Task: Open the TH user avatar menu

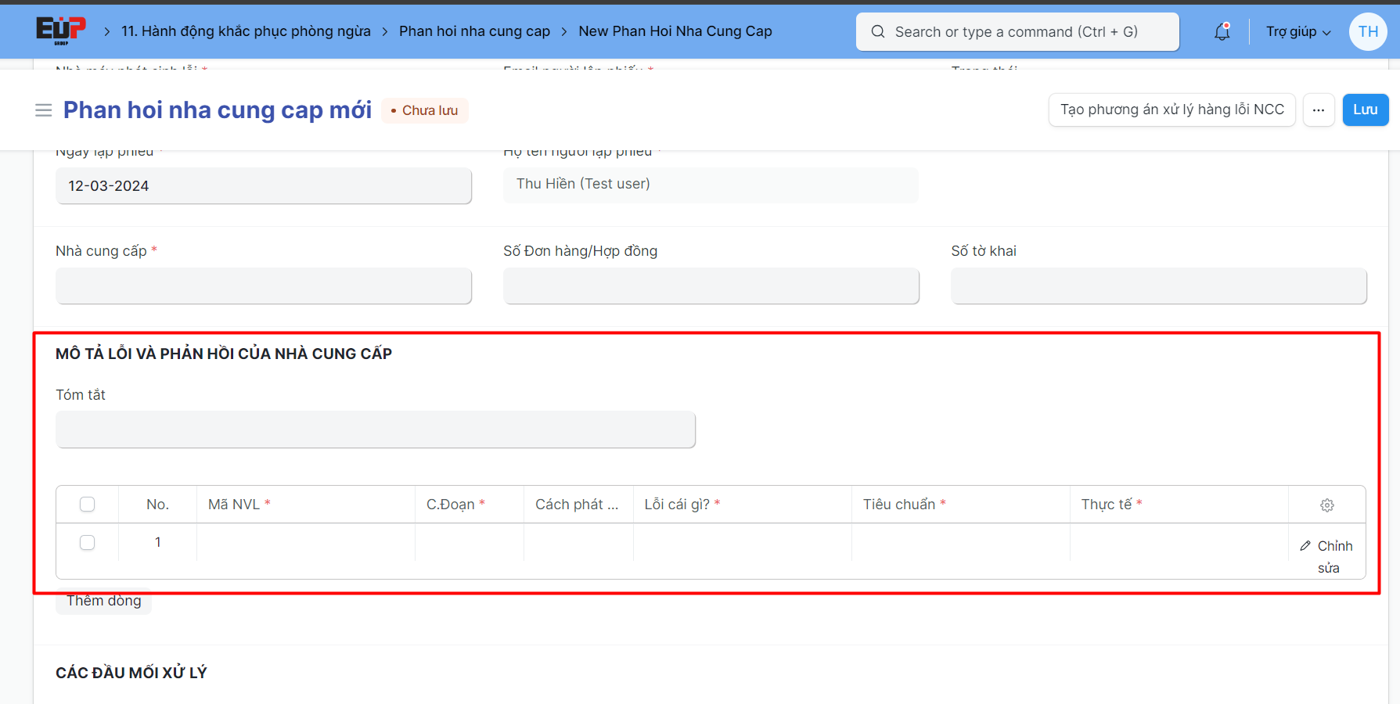Action: (x=1367, y=32)
